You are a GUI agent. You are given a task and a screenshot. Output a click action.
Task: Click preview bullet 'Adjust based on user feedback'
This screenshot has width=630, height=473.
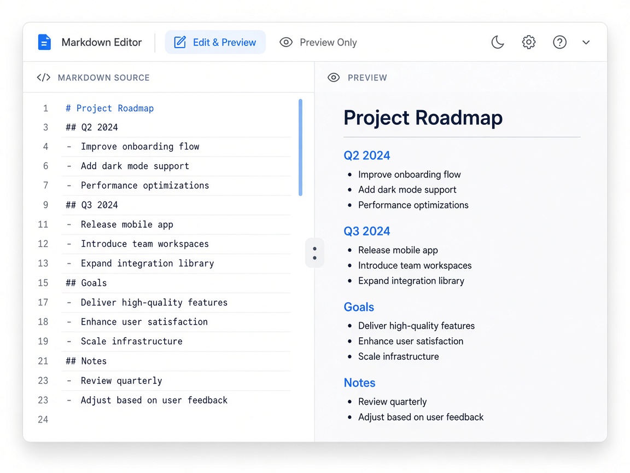click(421, 417)
